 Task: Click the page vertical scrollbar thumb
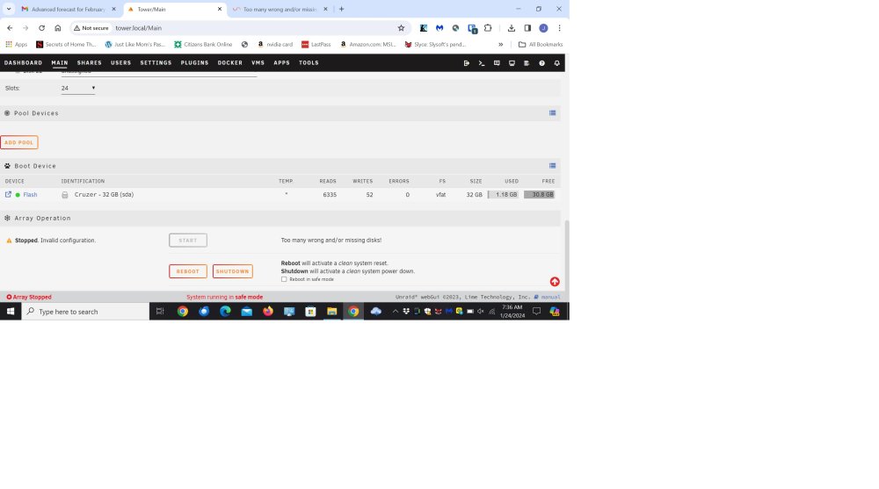pos(567,255)
